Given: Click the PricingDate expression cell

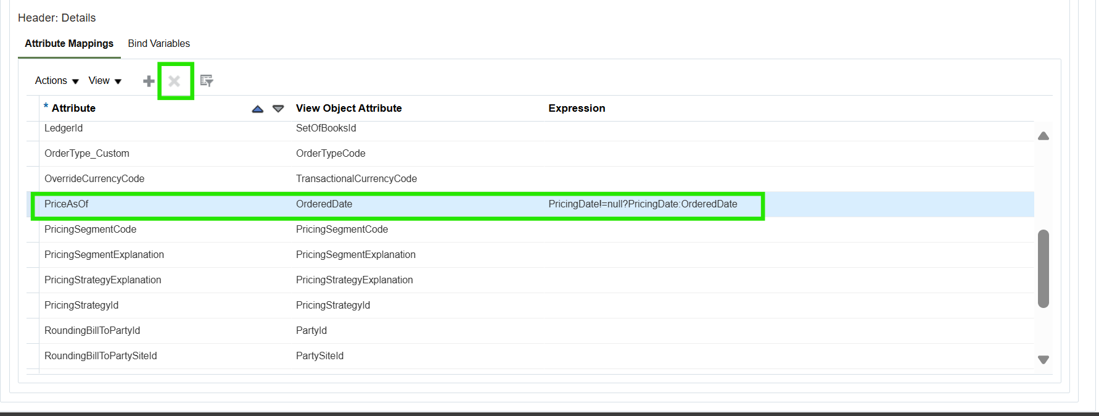Looking at the screenshot, I should (x=643, y=204).
